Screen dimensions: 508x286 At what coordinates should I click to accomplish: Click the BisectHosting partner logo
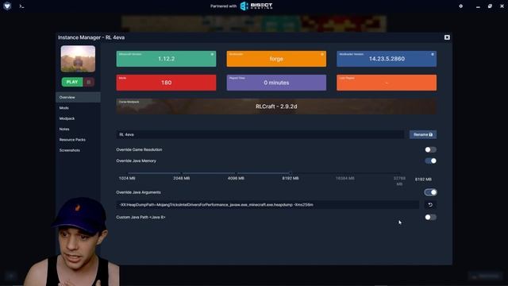pos(256,6)
